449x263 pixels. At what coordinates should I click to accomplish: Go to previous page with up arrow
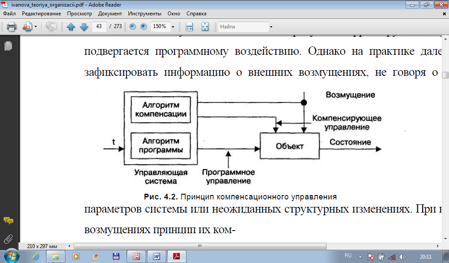point(71,27)
